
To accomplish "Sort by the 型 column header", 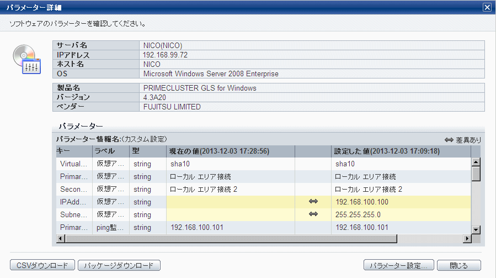I will (148, 151).
